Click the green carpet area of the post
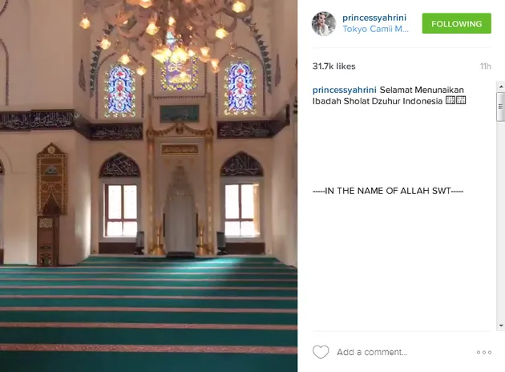 pyautogui.click(x=148, y=314)
